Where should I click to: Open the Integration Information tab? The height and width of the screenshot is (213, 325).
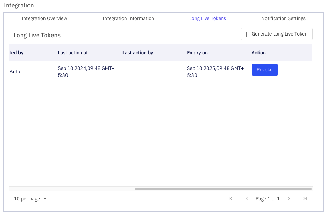pos(128,18)
